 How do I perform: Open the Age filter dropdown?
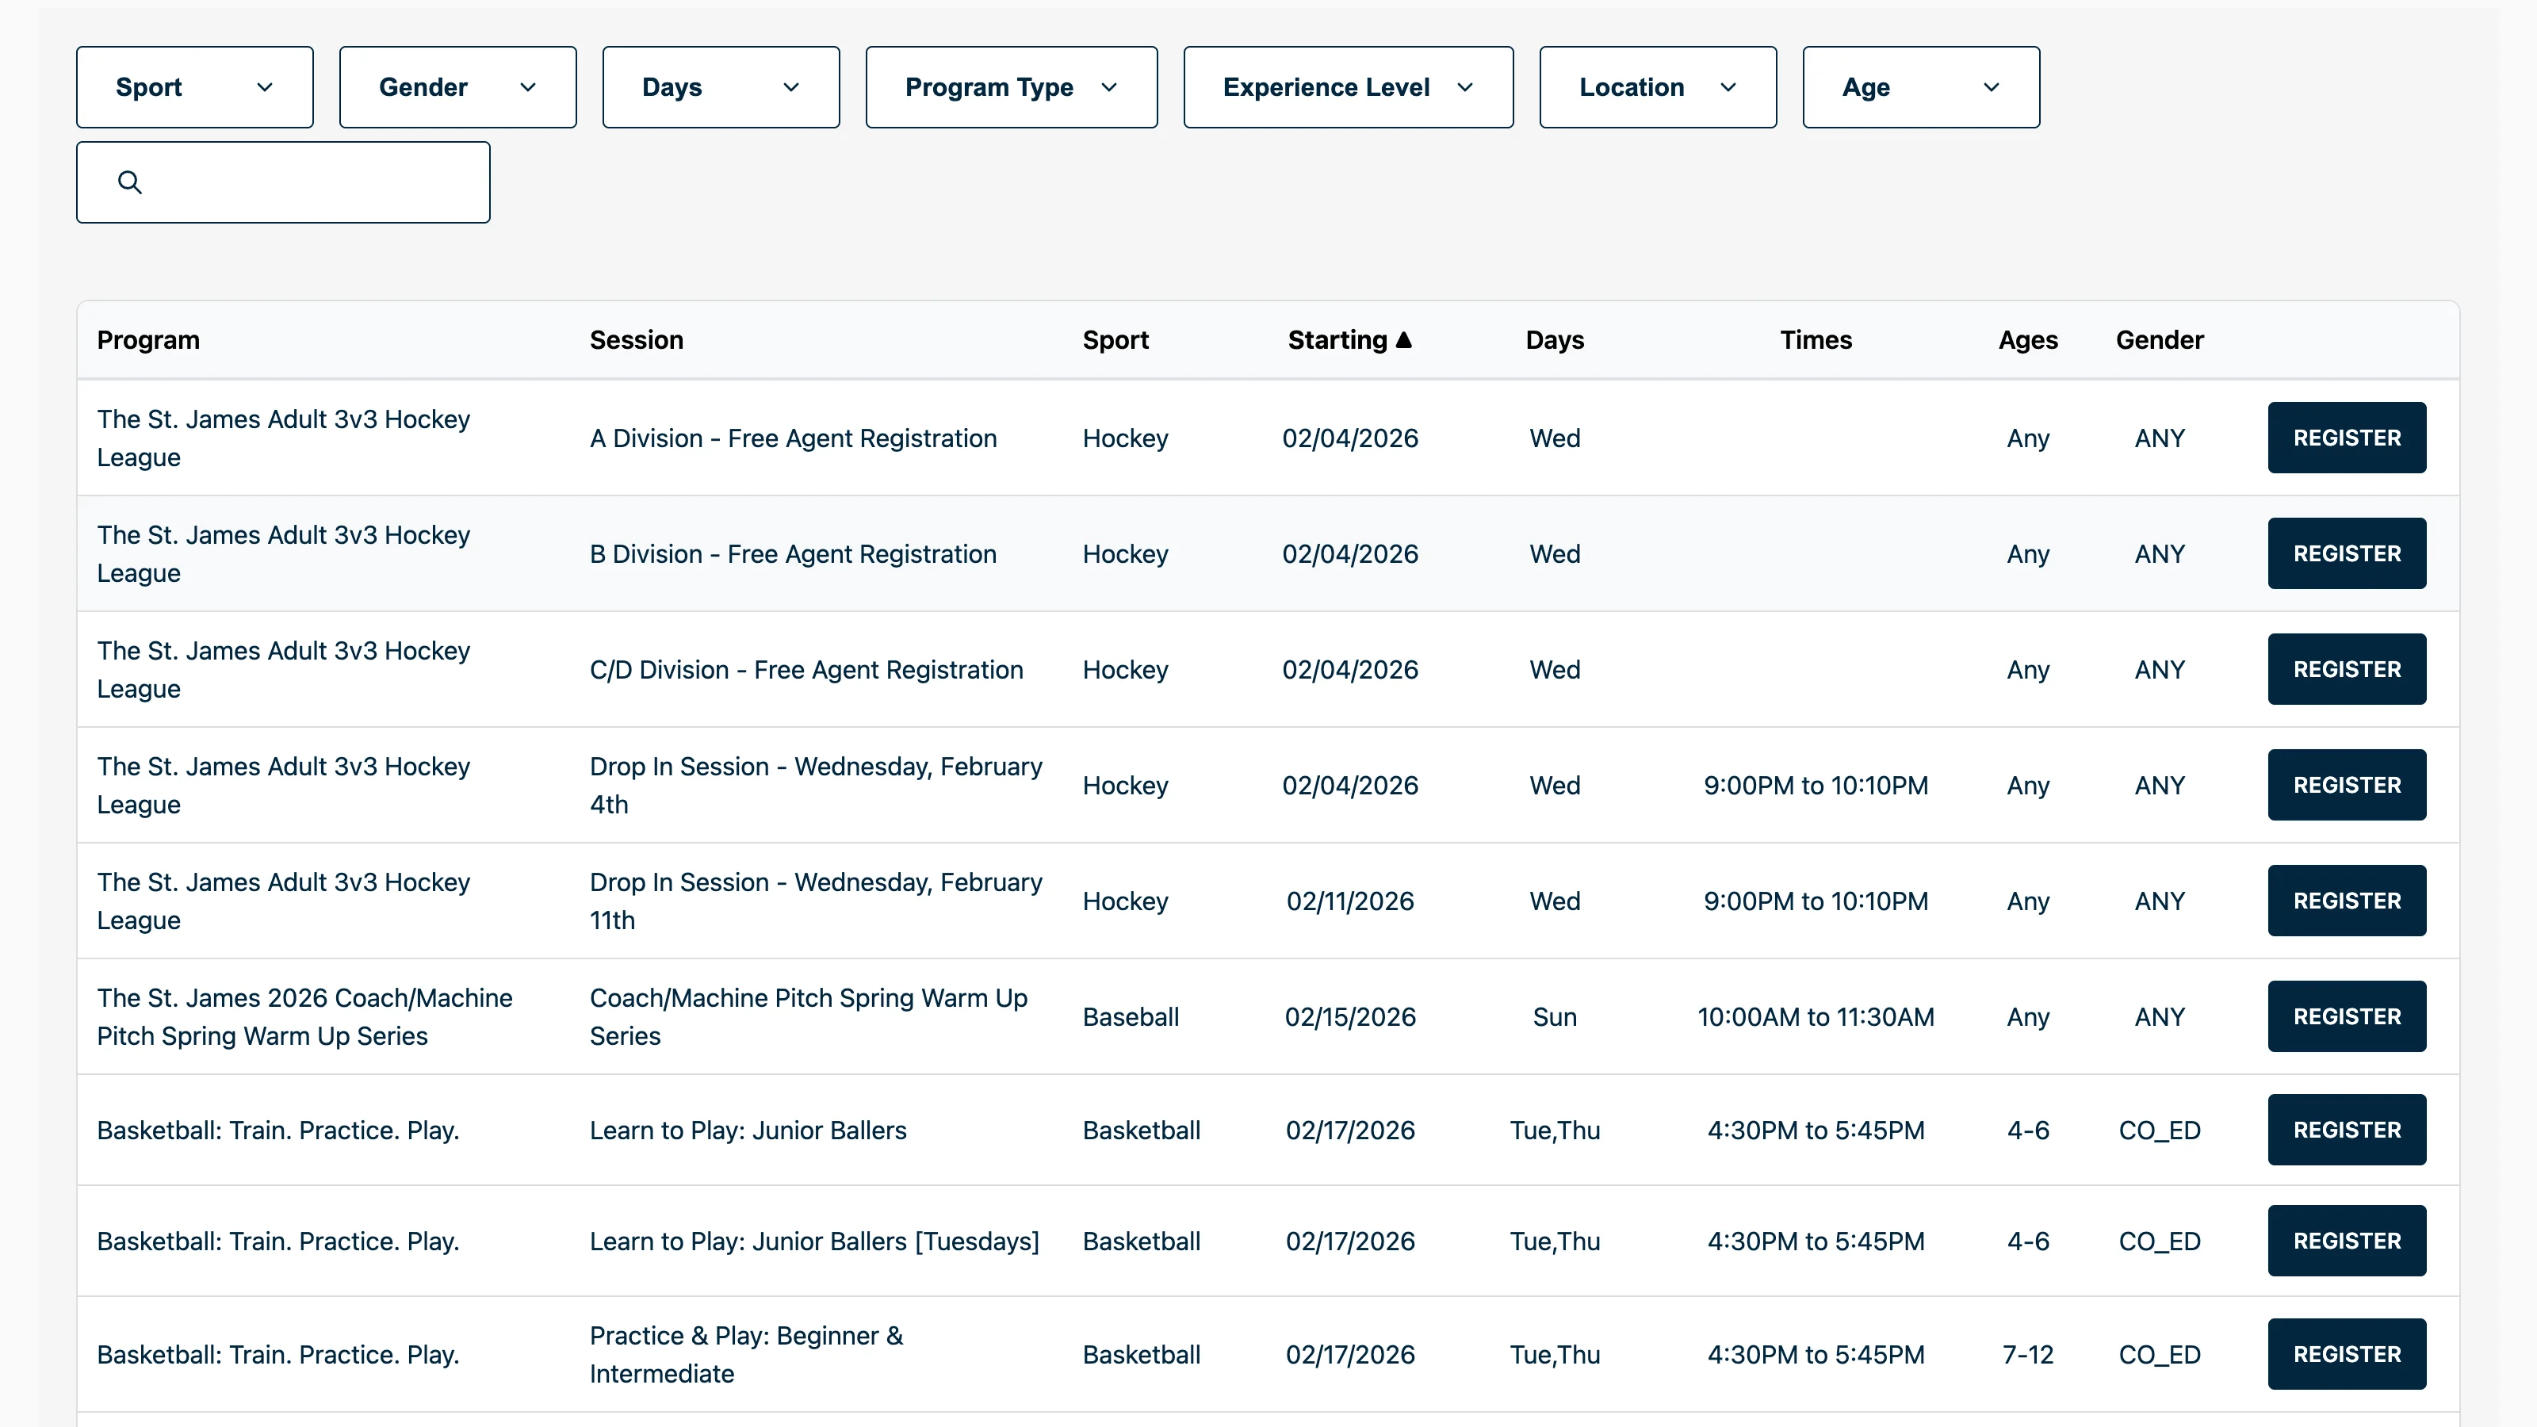pyautogui.click(x=1919, y=86)
